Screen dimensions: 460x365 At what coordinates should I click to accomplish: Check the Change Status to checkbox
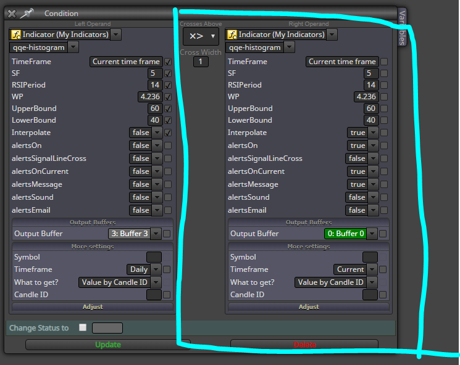click(83, 327)
